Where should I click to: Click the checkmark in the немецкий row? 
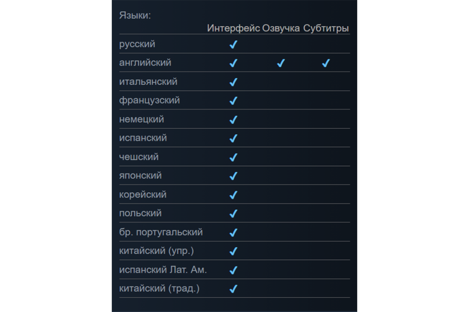tap(233, 120)
